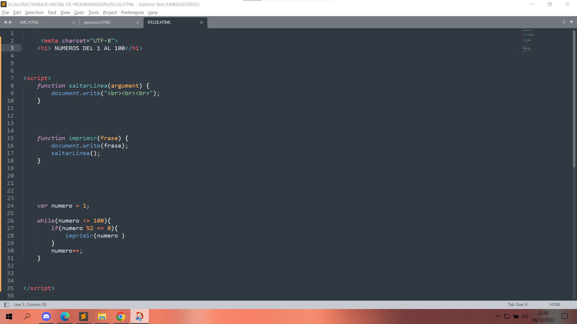Switch to the ejercicio.HTML tab

coord(97,22)
